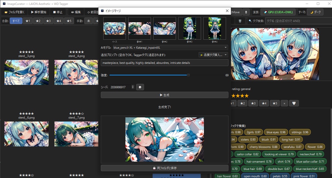
Task: Click the magnifier icon by タグ検索
Action: click(x=250, y=21)
